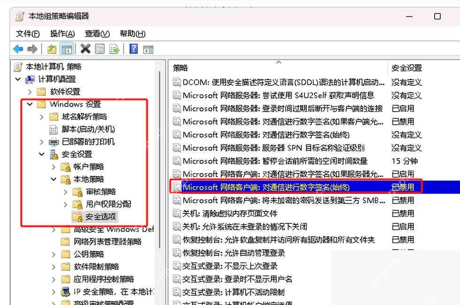This screenshot has height=305, width=460.
Task: Select 网络列表管理器策略 in the tree
Action: point(107,242)
